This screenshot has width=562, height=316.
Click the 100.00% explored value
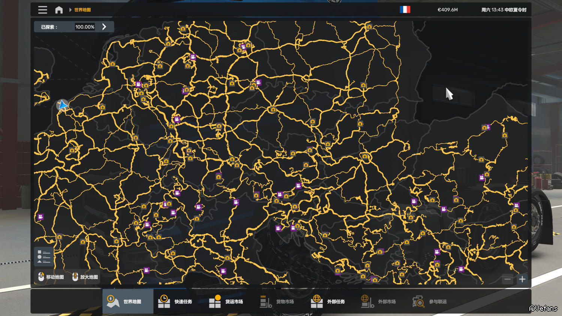(x=85, y=27)
